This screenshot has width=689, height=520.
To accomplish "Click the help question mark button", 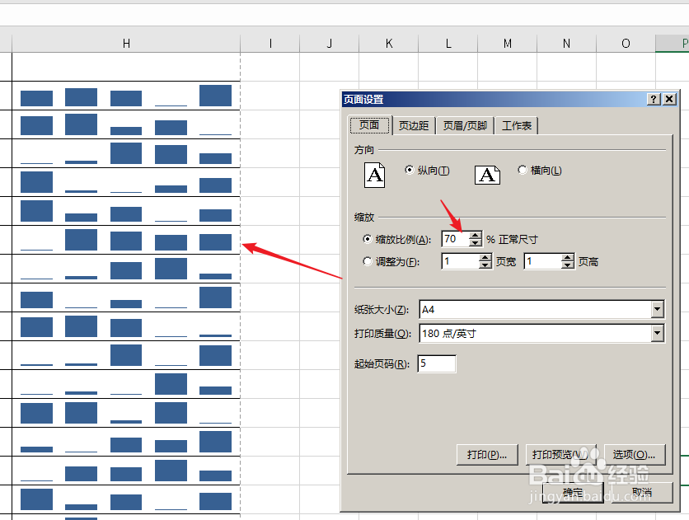I will coord(654,99).
